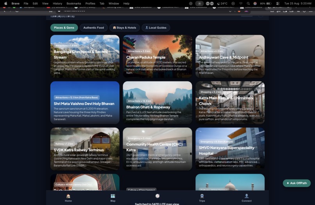Viewport: 315px width, 205px height.
Task: Open the Wi-Fi status menu
Action: tap(241, 4)
